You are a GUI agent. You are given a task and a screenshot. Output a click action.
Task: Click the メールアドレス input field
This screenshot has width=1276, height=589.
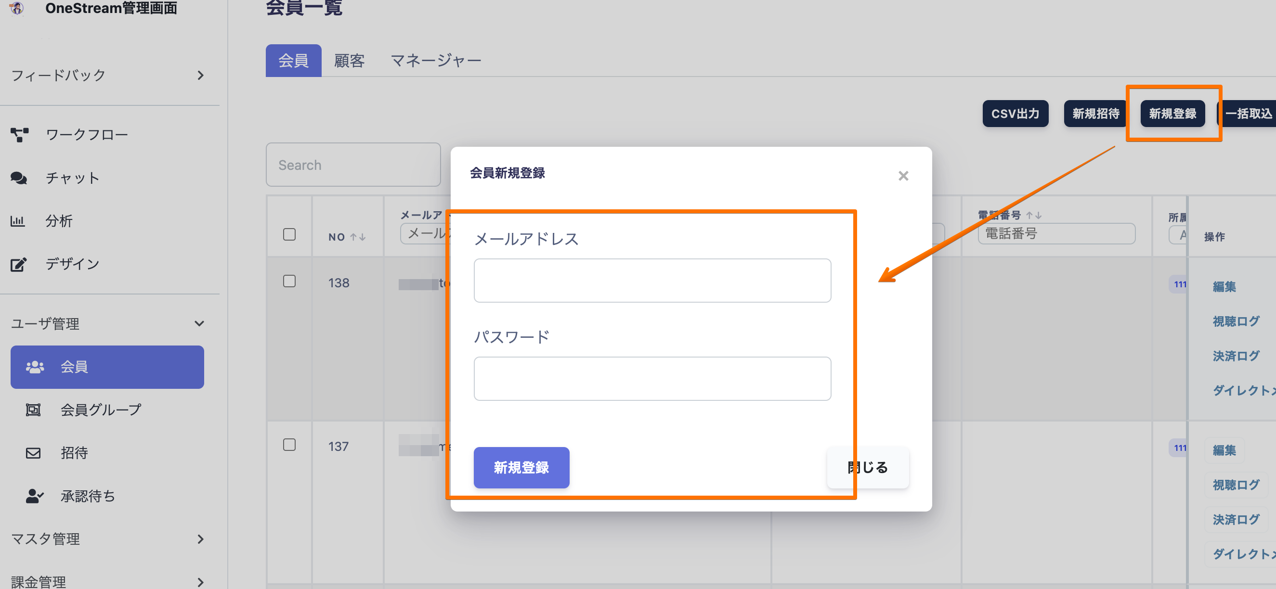[652, 280]
